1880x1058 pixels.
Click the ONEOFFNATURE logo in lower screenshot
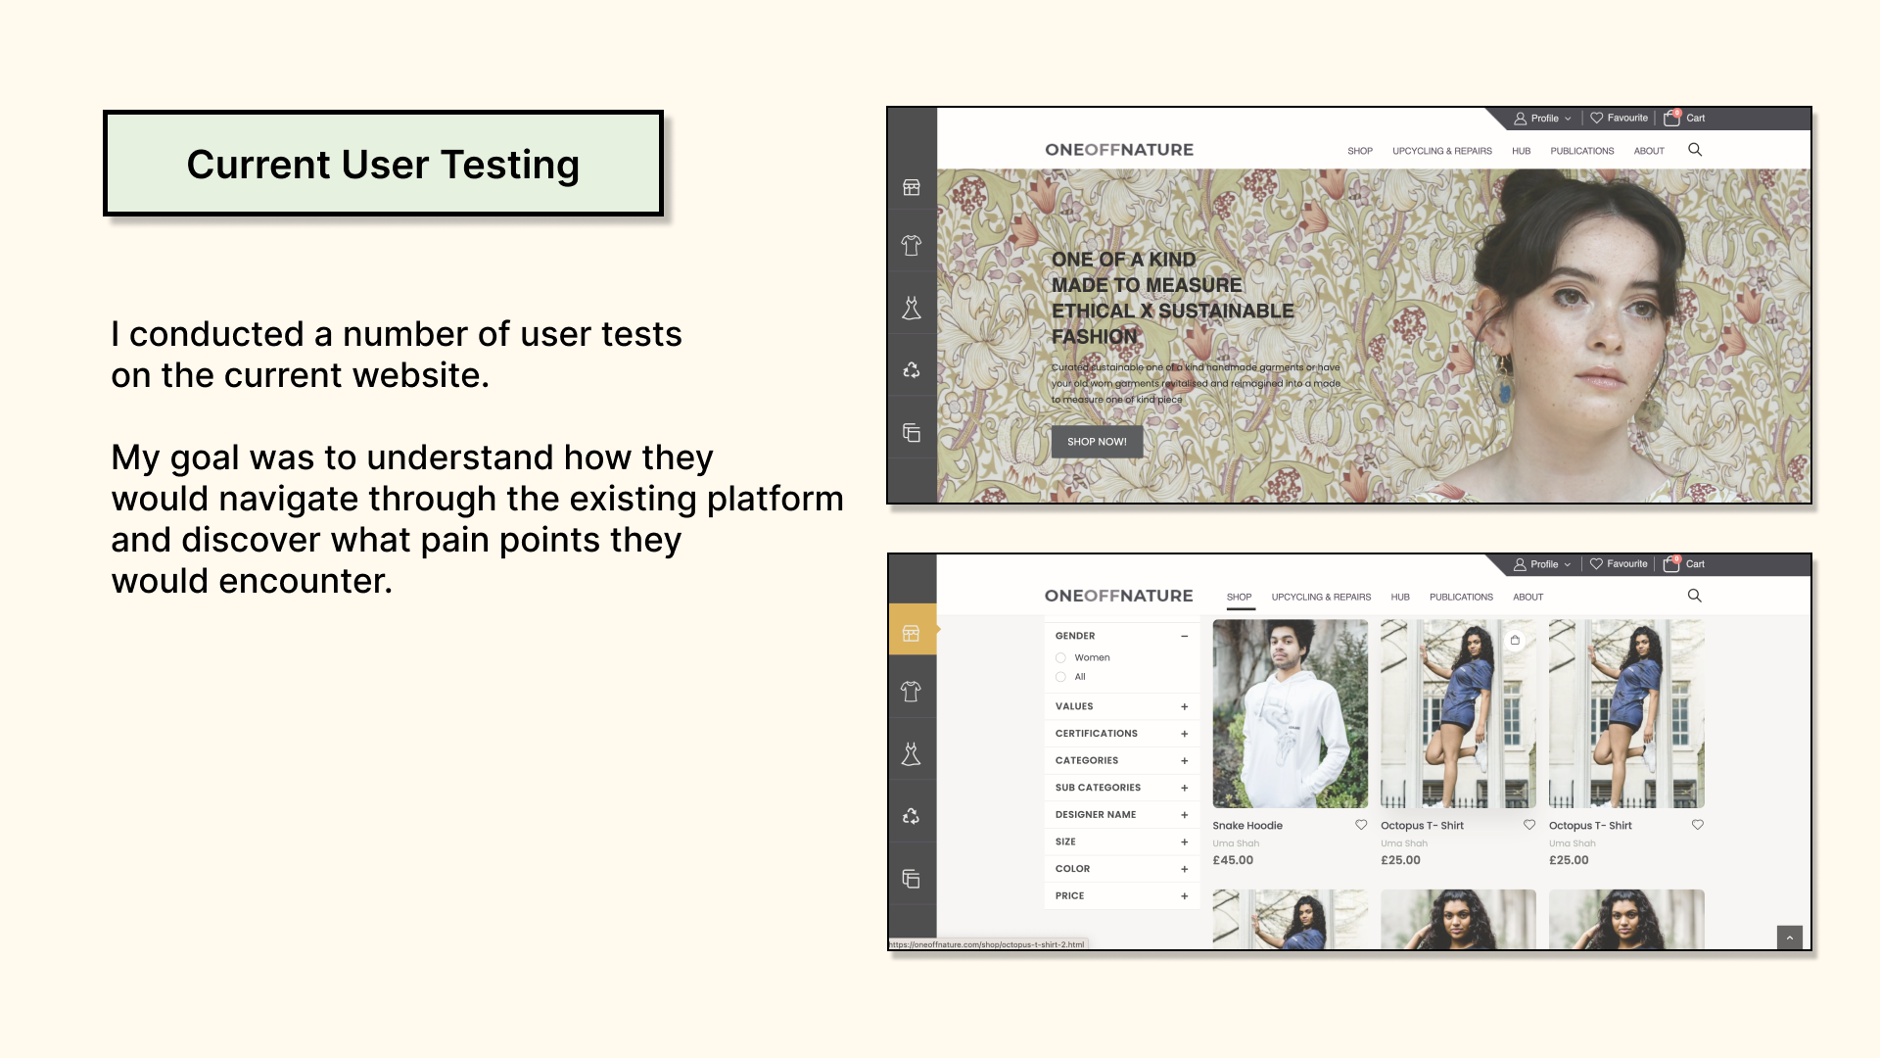point(1118,596)
